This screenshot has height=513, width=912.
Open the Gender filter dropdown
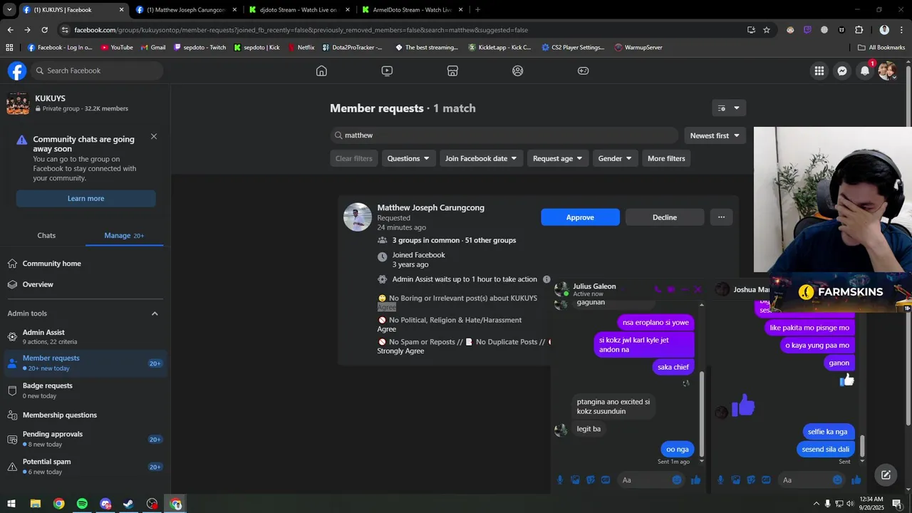pyautogui.click(x=616, y=158)
